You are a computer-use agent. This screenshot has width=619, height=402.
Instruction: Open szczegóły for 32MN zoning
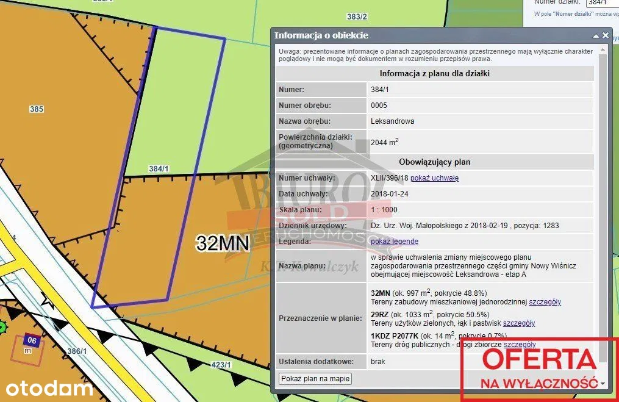[x=545, y=302]
